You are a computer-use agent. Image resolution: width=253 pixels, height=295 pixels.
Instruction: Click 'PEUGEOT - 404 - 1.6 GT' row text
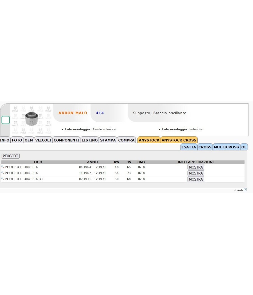point(24,179)
